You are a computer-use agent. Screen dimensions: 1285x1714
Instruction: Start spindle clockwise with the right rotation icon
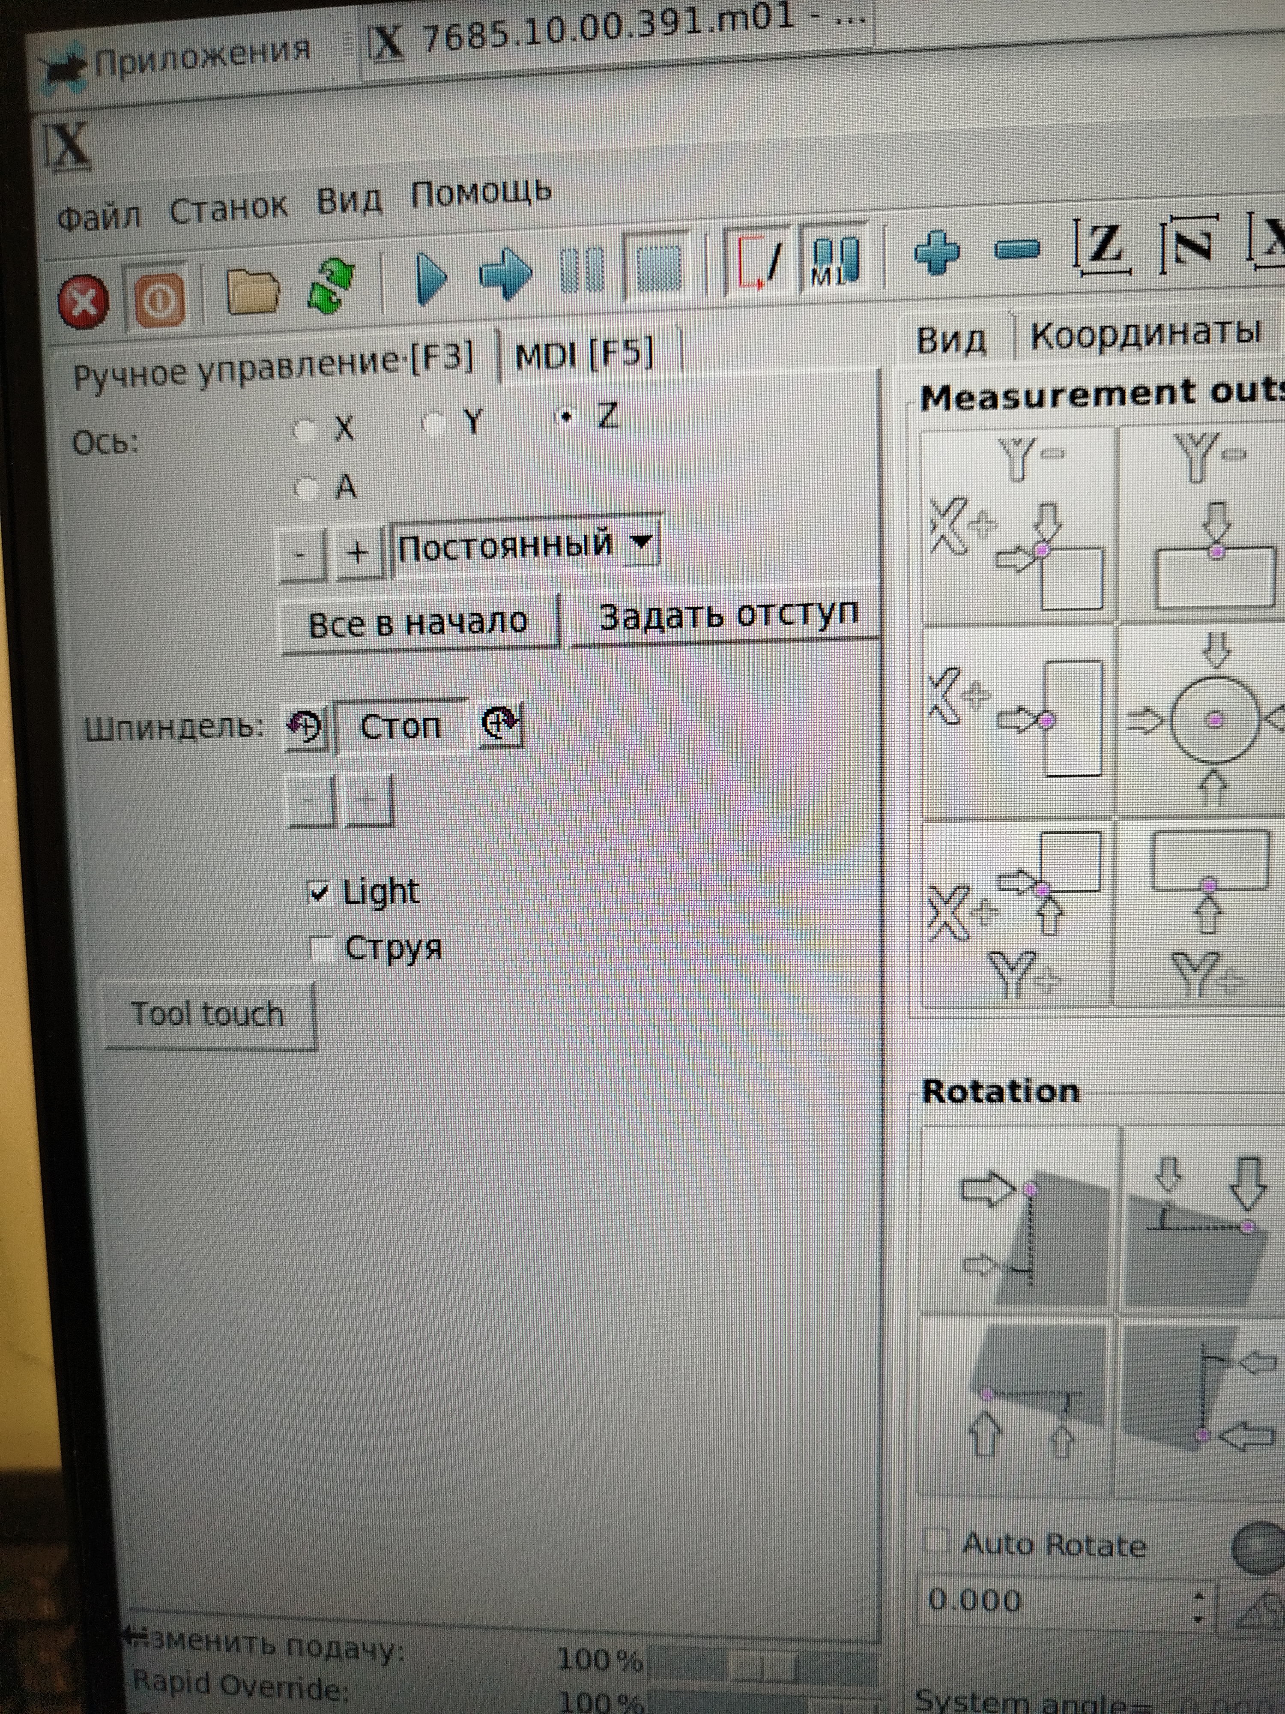click(x=501, y=725)
